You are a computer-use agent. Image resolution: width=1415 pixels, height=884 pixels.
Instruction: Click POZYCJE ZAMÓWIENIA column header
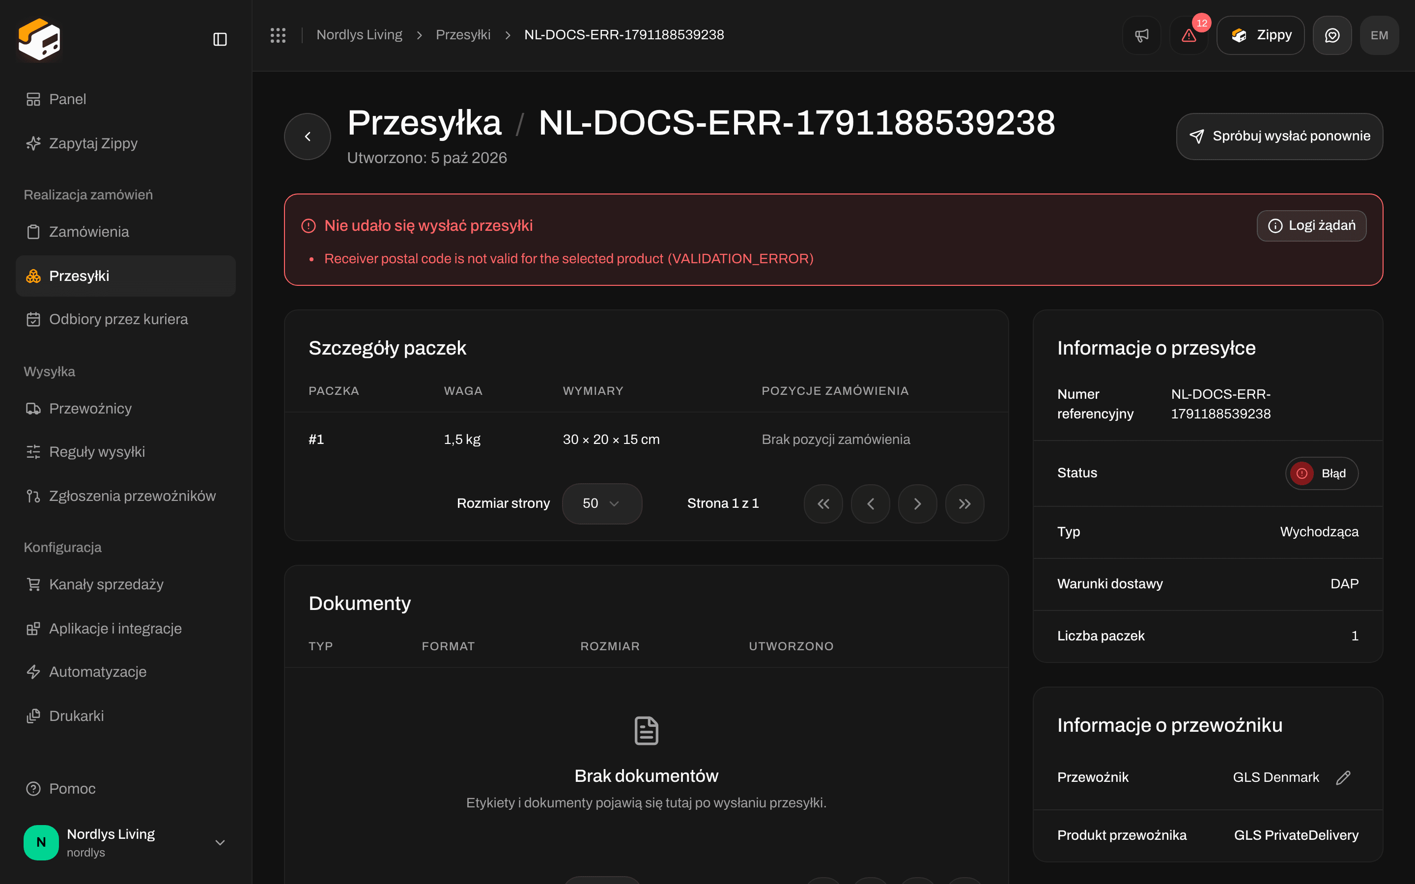(x=835, y=390)
